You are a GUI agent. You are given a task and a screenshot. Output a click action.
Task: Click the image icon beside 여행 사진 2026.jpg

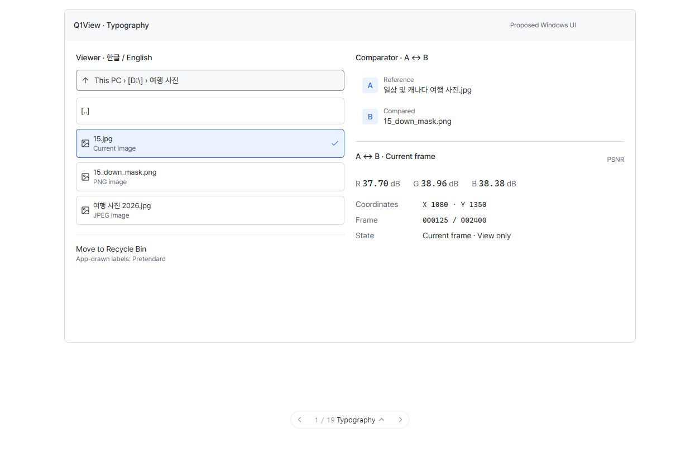[85, 210]
